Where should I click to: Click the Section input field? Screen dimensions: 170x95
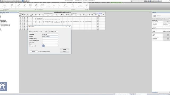pyautogui.click(x=50, y=36)
